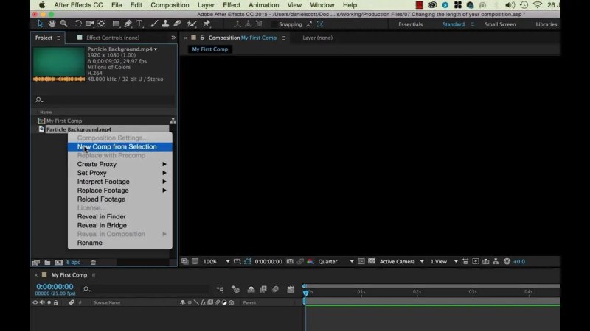Select the Type text tool
The width and height of the screenshot is (590, 331).
[x=139, y=24]
